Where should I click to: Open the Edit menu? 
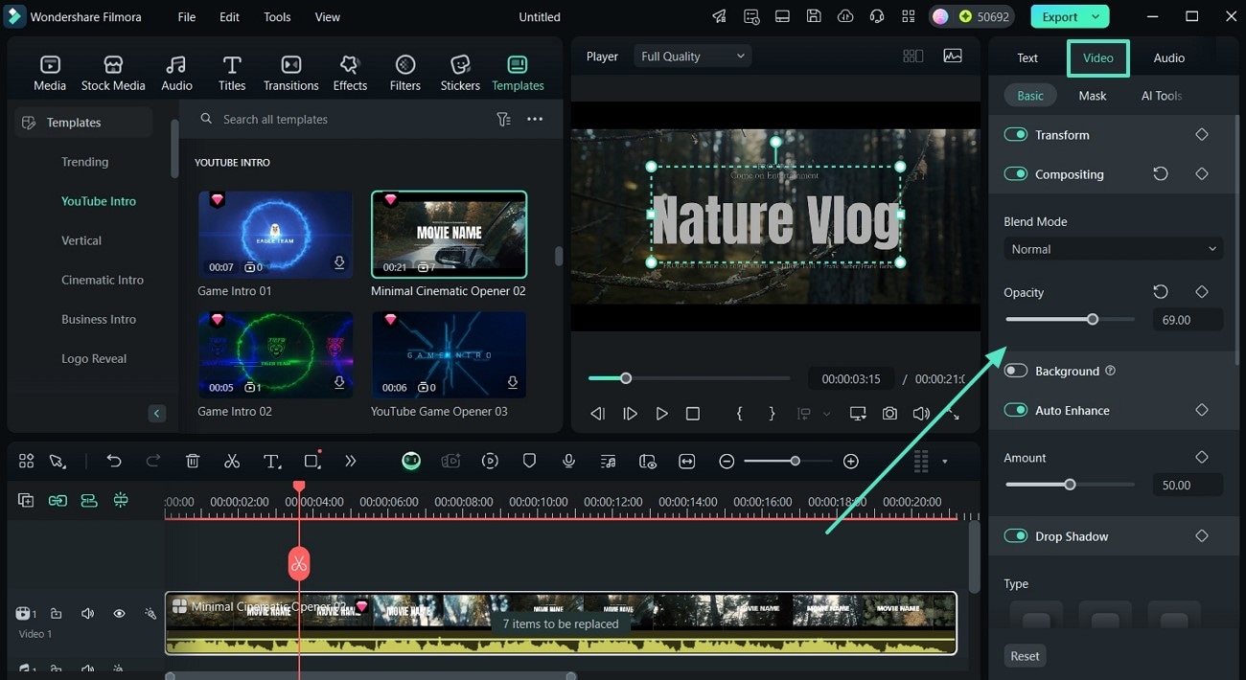click(x=230, y=17)
